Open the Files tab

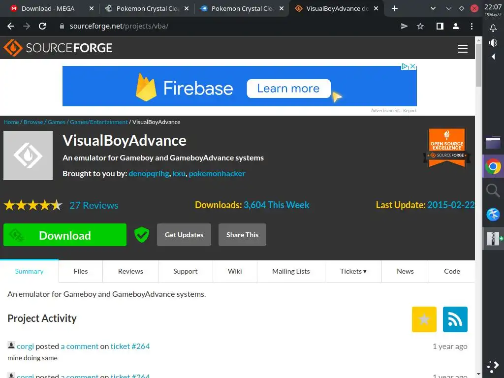click(x=81, y=271)
